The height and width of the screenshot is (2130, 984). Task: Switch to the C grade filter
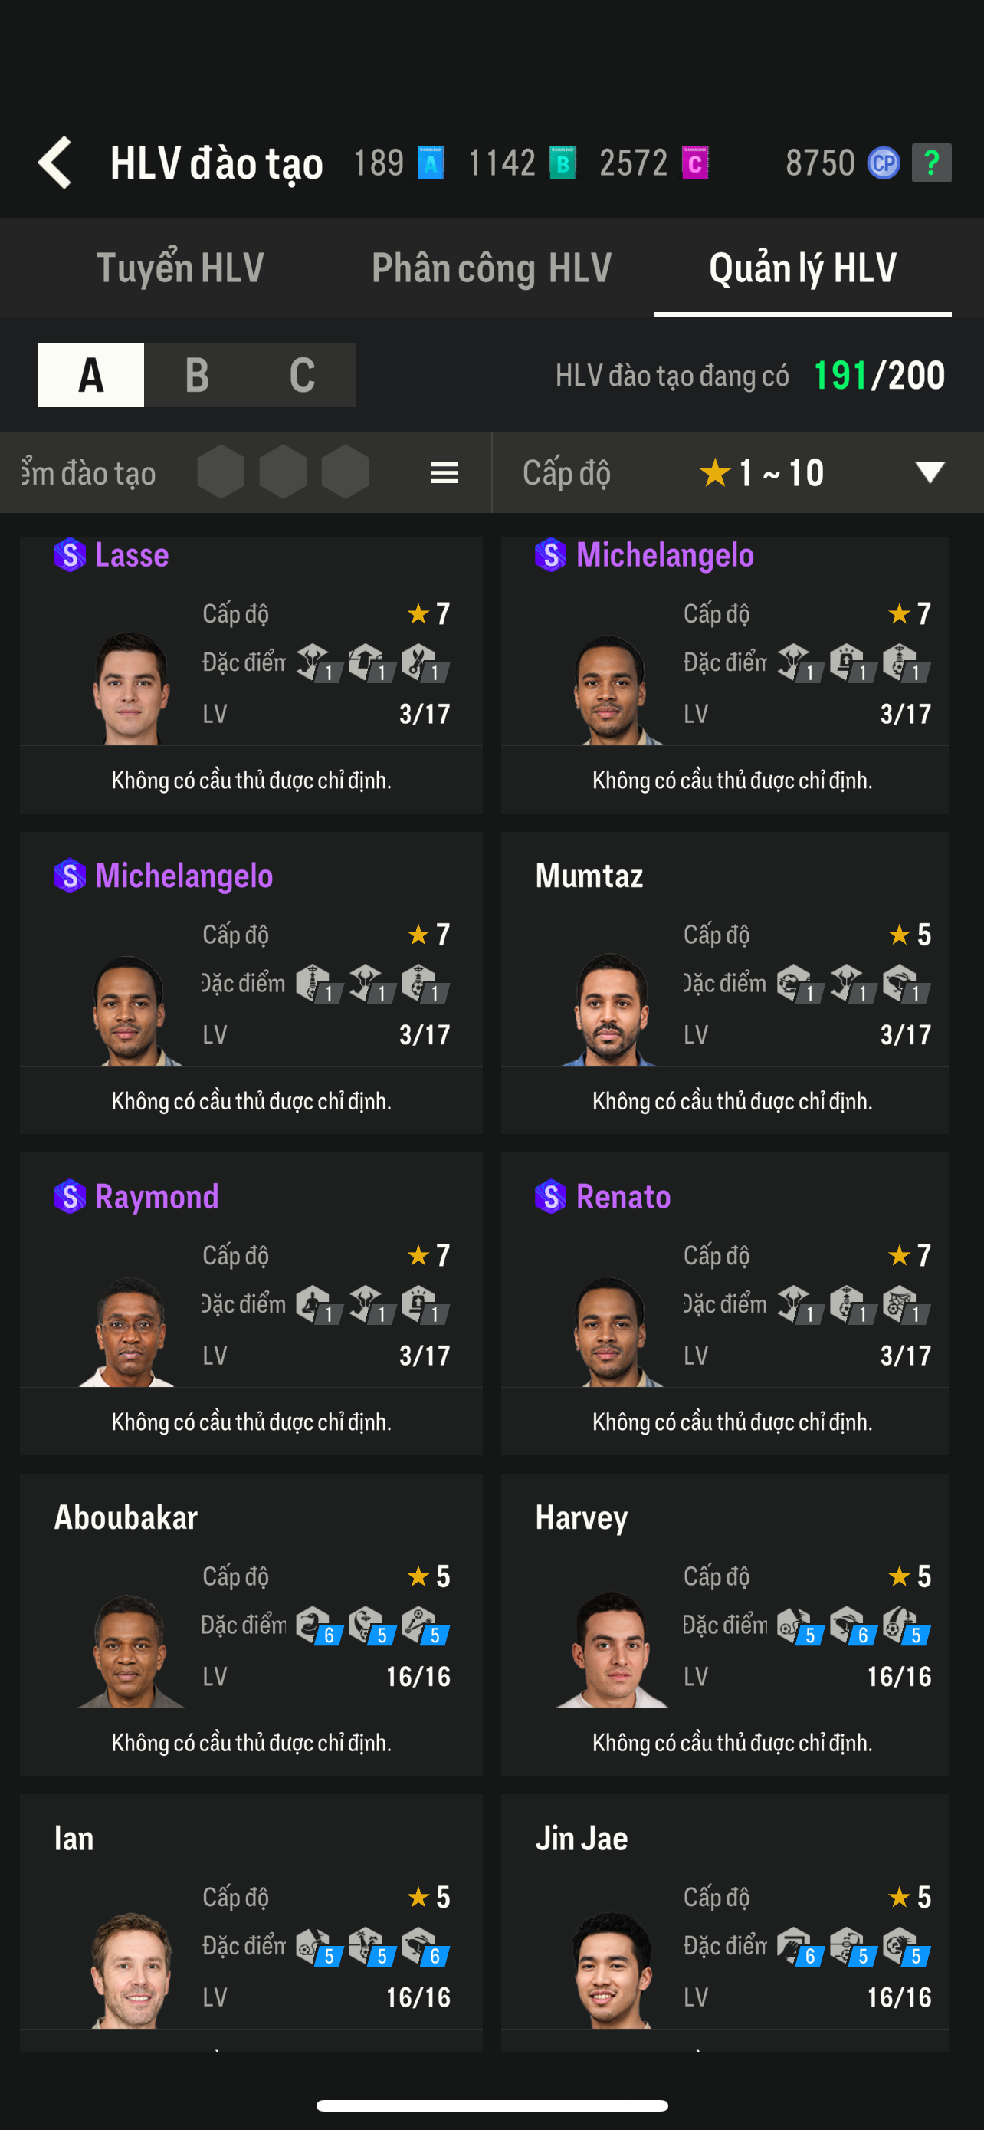pyautogui.click(x=303, y=376)
